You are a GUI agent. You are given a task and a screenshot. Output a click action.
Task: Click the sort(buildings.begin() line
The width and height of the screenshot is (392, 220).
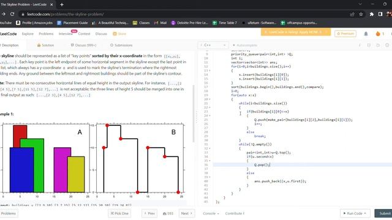[277, 87]
